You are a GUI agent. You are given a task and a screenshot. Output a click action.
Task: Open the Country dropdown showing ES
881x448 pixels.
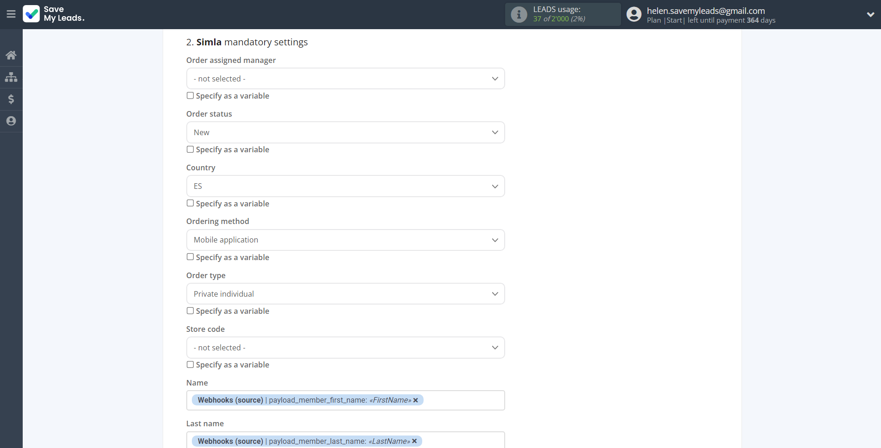pyautogui.click(x=345, y=186)
